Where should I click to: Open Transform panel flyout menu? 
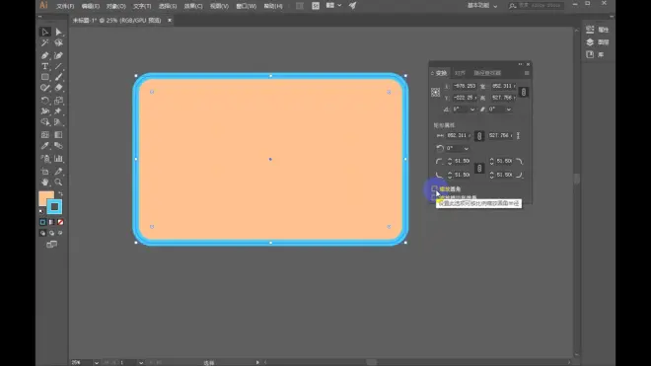[527, 73]
